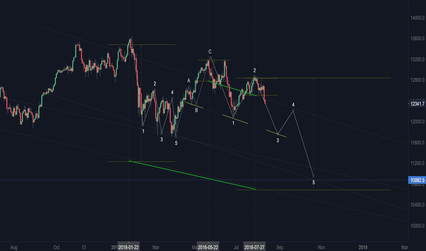Select the long thick green trendline at chart bottom
This screenshot has height=251, width=426.
tap(192, 175)
